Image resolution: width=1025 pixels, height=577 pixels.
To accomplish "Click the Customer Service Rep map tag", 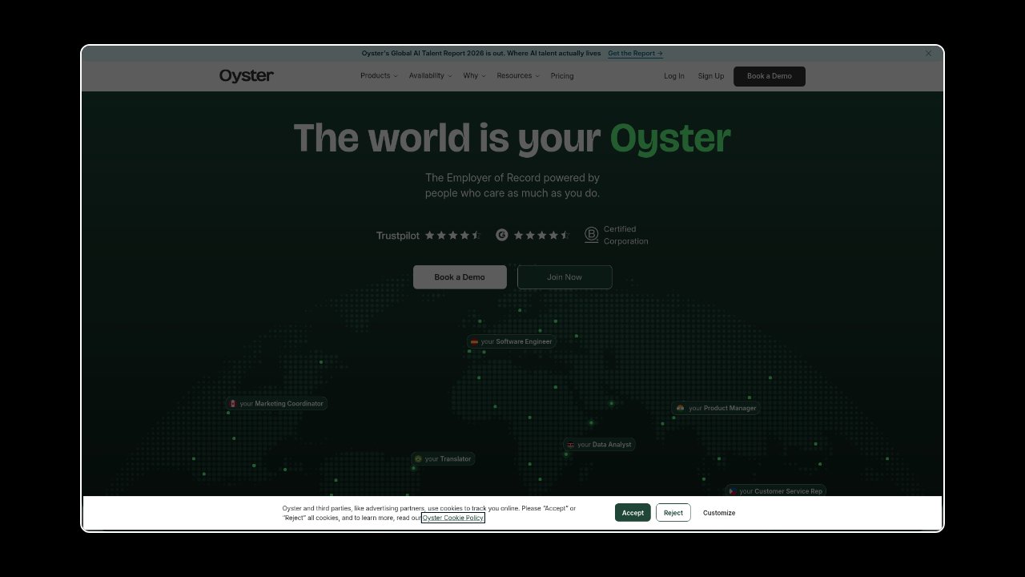I will point(775,491).
